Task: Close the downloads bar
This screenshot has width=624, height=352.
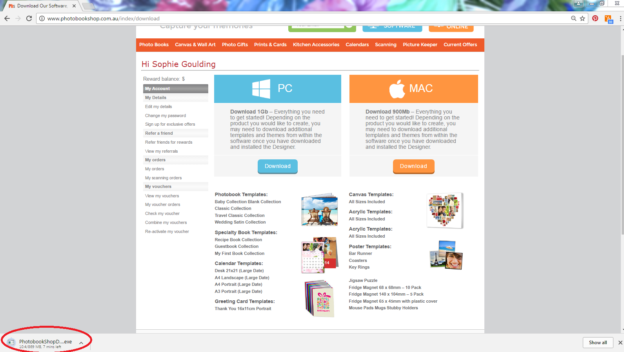Action: point(620,343)
